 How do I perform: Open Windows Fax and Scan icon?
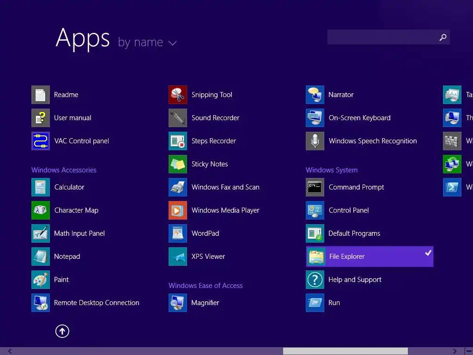(x=178, y=187)
